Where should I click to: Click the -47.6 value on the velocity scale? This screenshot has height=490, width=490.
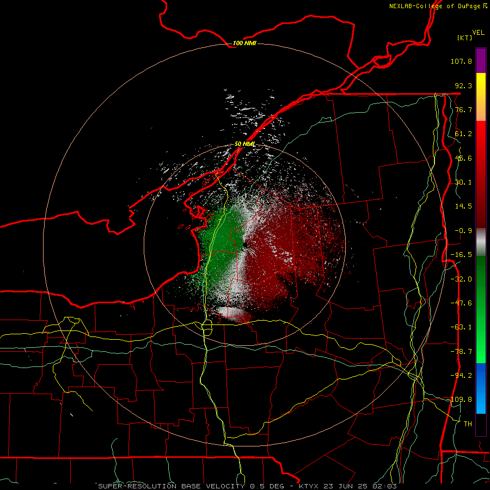461,303
